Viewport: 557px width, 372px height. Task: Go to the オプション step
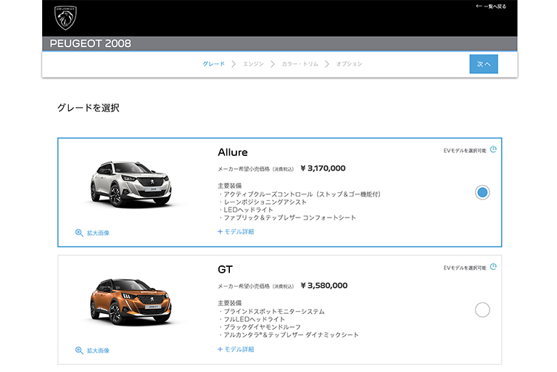(349, 64)
